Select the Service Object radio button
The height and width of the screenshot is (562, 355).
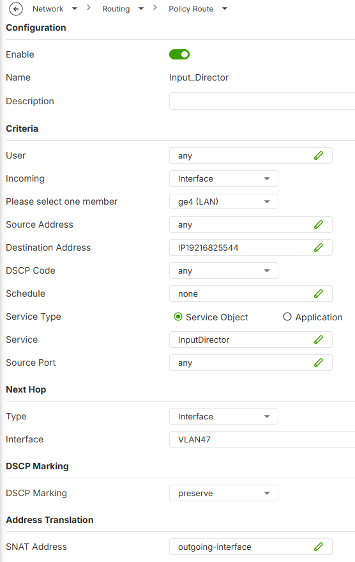point(178,317)
